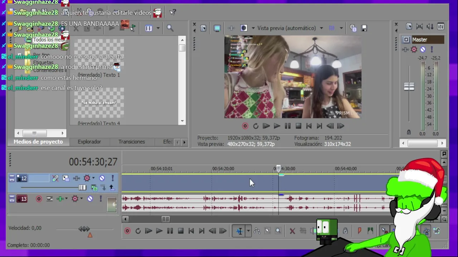Solo the Master bus

[x=432, y=50]
